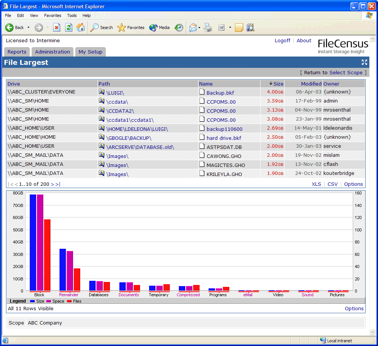Open the Favorites menu
The image size is (378, 346).
pos(53,15)
